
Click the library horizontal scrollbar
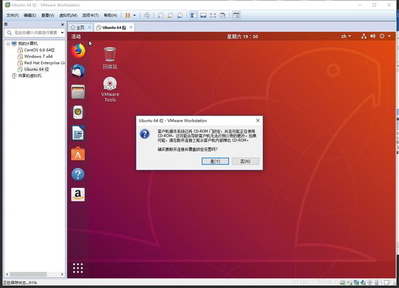[28, 274]
